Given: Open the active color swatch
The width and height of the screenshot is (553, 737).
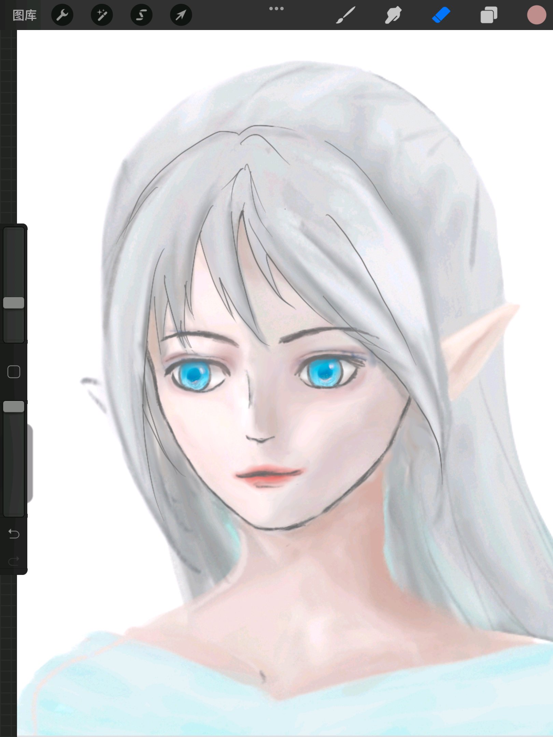Looking at the screenshot, I should tap(537, 15).
